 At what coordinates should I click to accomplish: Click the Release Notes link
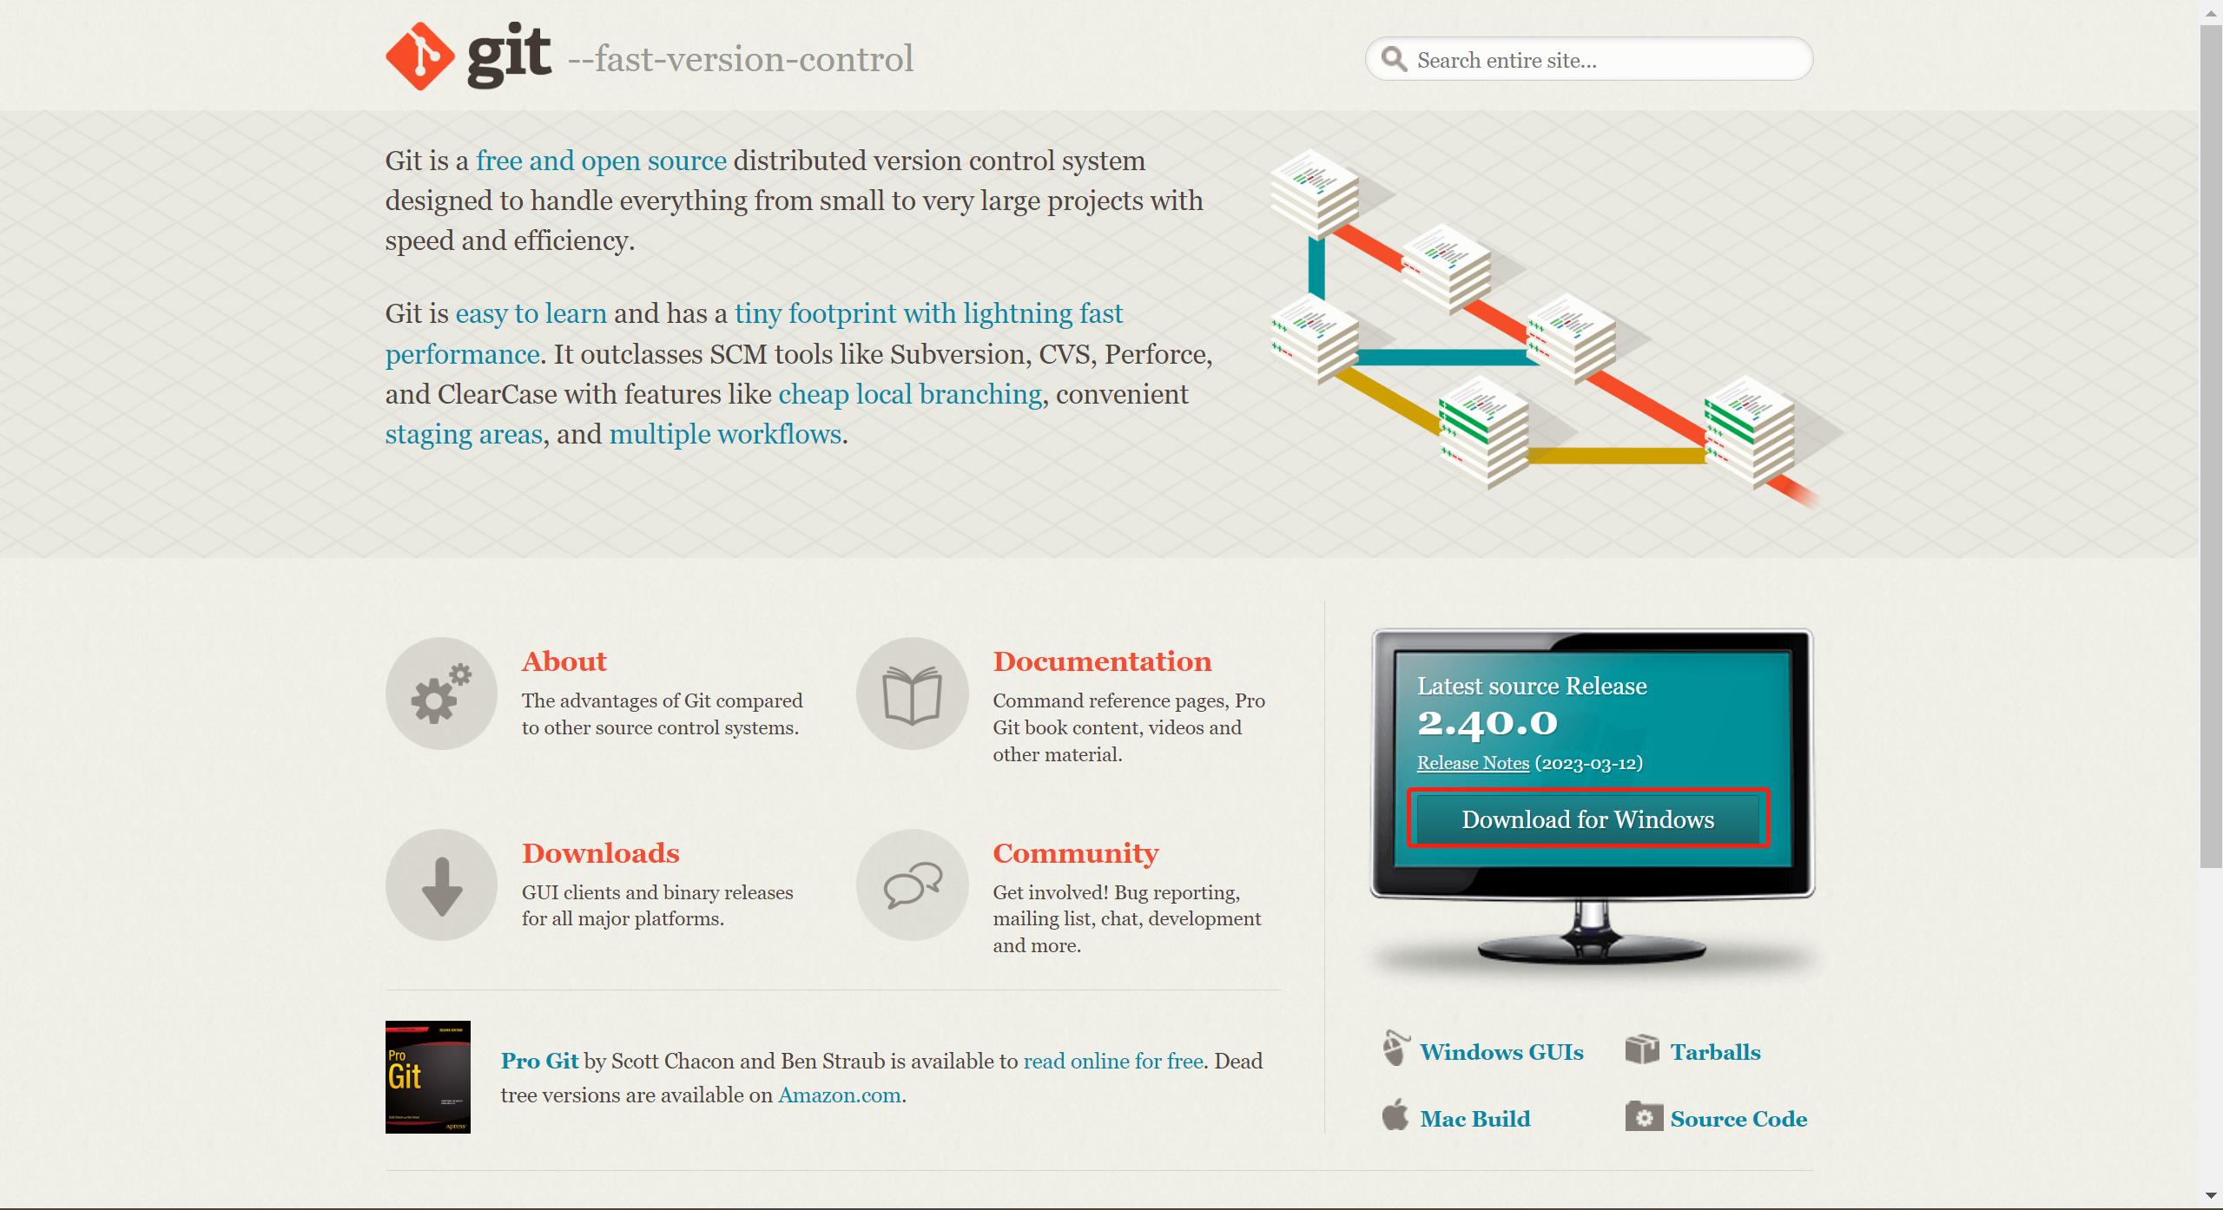(1472, 761)
